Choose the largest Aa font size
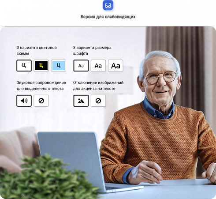Image resolution: width=216 pixels, height=199 pixels. (115, 65)
